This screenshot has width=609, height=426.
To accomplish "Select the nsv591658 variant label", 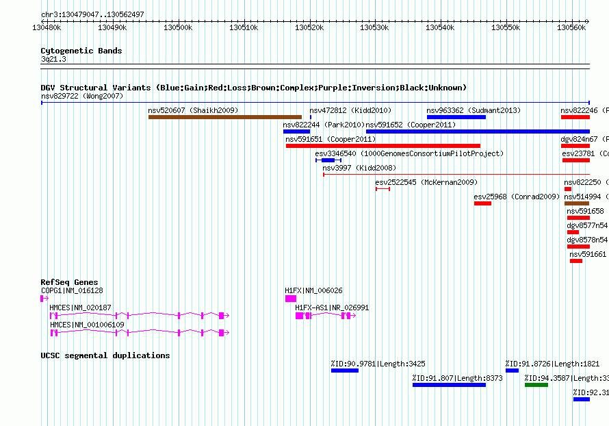I will click(x=585, y=211).
